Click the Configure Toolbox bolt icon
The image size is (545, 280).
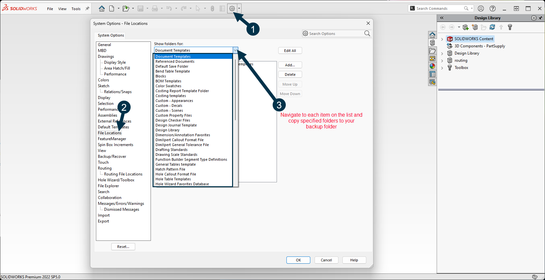(x=510, y=27)
